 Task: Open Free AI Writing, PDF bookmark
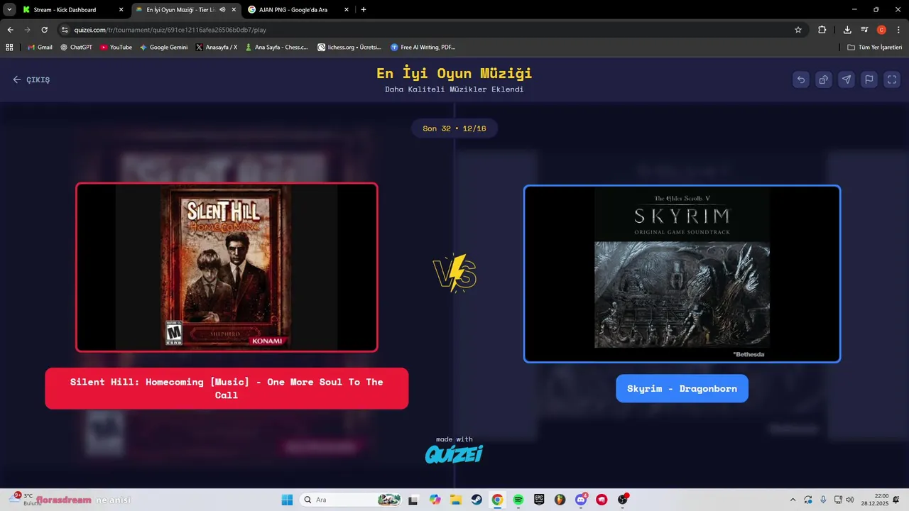[x=423, y=48]
